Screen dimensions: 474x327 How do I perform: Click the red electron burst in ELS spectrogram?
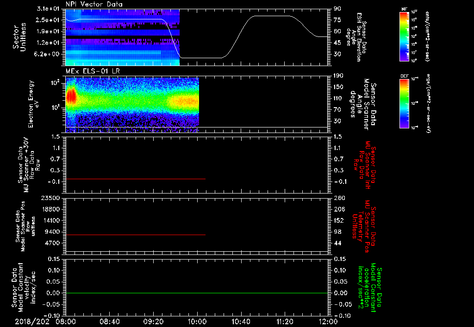click(71, 96)
